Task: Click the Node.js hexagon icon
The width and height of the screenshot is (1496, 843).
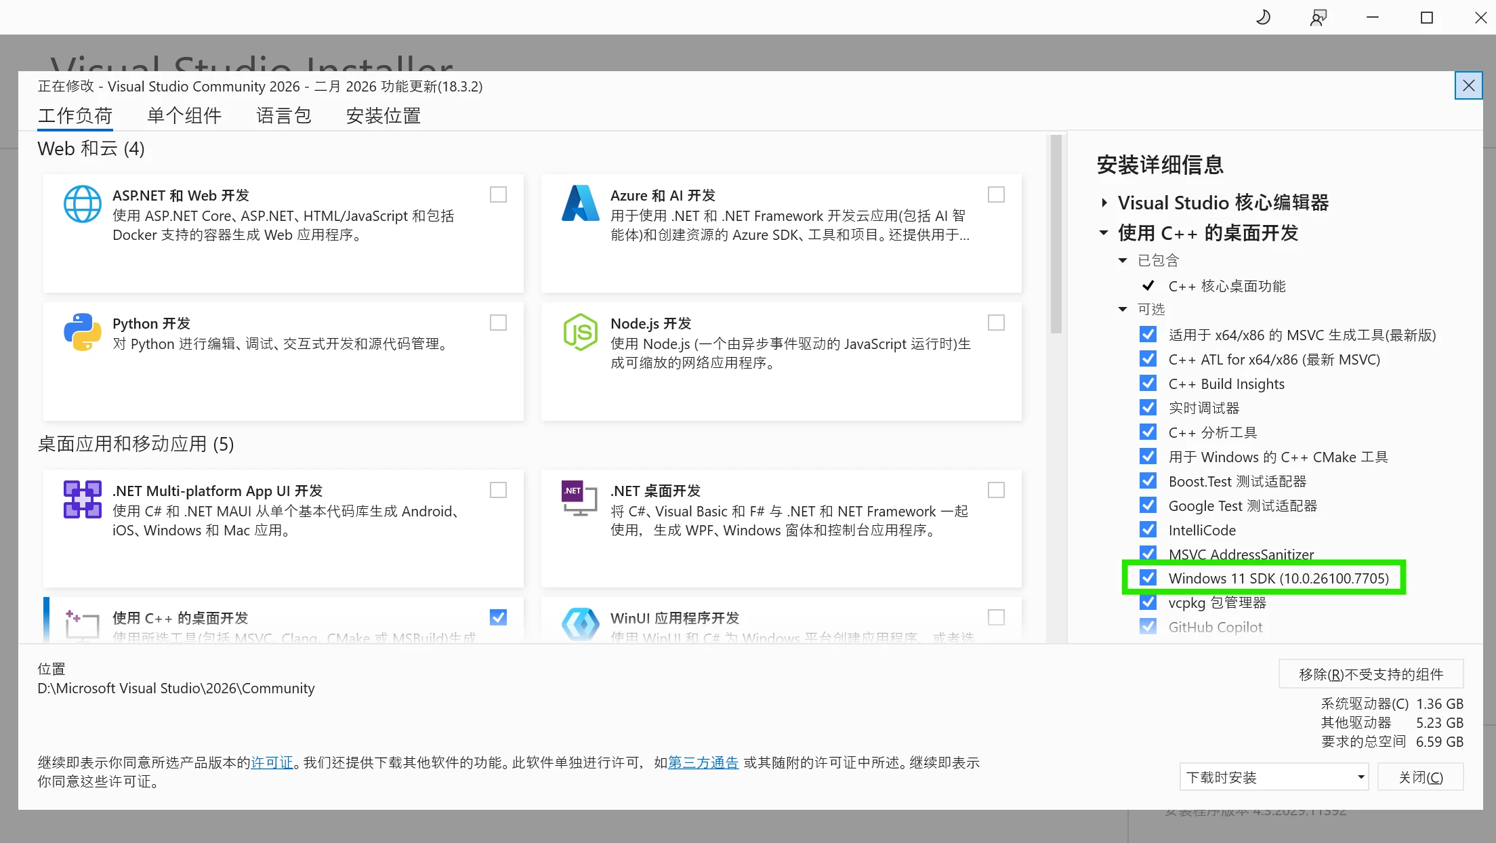Action: pos(581,332)
